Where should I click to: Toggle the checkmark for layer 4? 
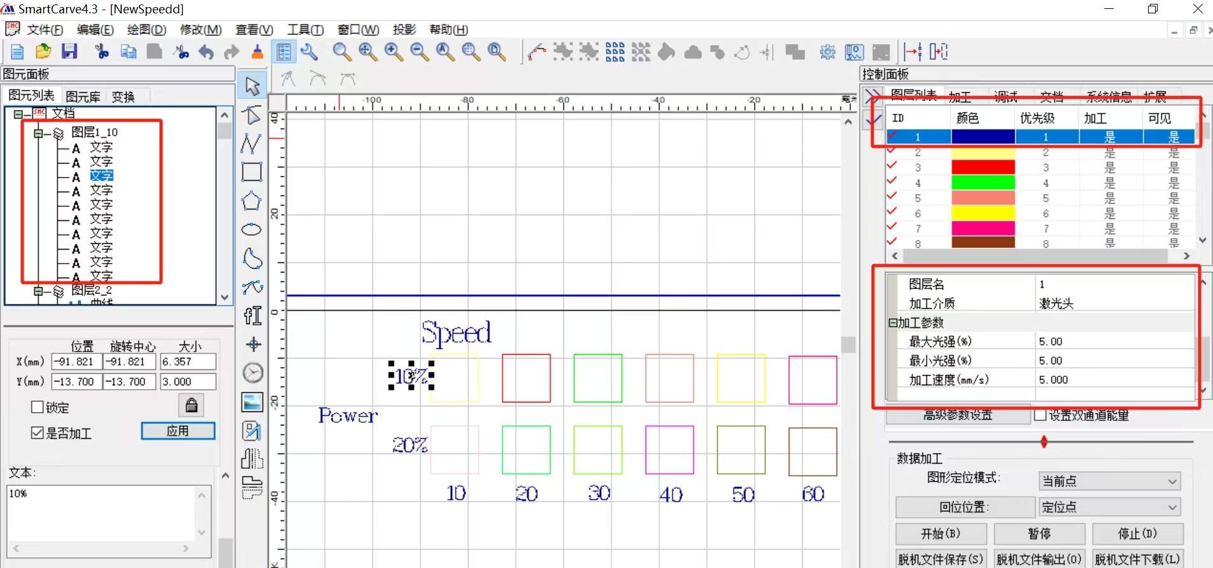891,181
